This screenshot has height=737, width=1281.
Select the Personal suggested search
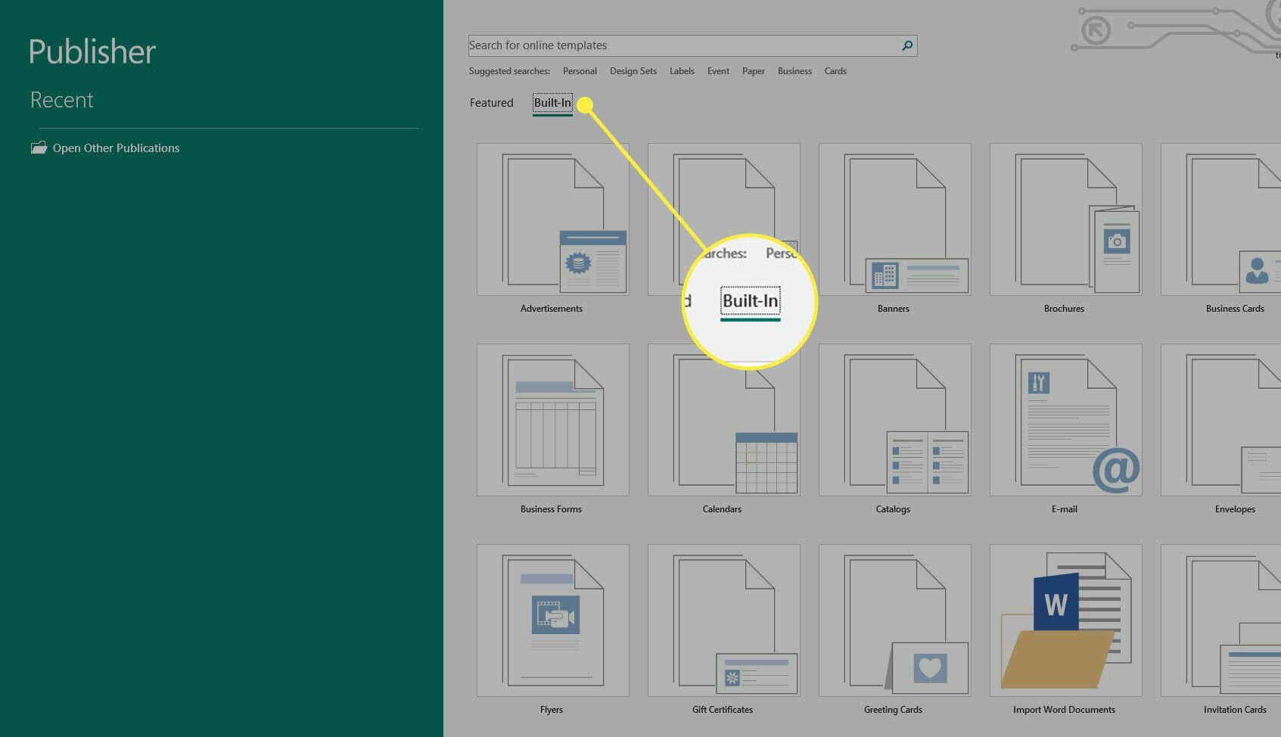click(580, 71)
